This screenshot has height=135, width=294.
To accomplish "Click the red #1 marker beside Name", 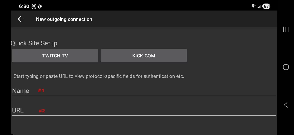I will click(41, 91).
